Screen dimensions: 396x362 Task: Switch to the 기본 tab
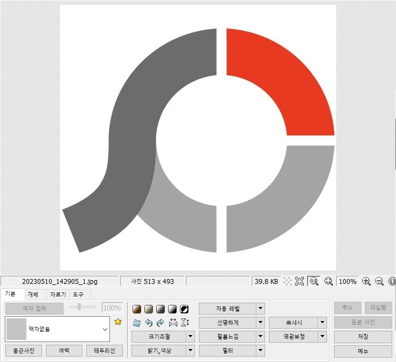pos(10,294)
